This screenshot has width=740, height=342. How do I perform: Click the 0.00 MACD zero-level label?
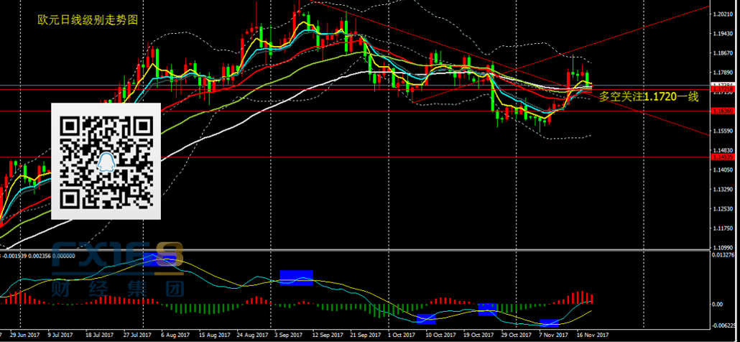[x=718, y=304]
